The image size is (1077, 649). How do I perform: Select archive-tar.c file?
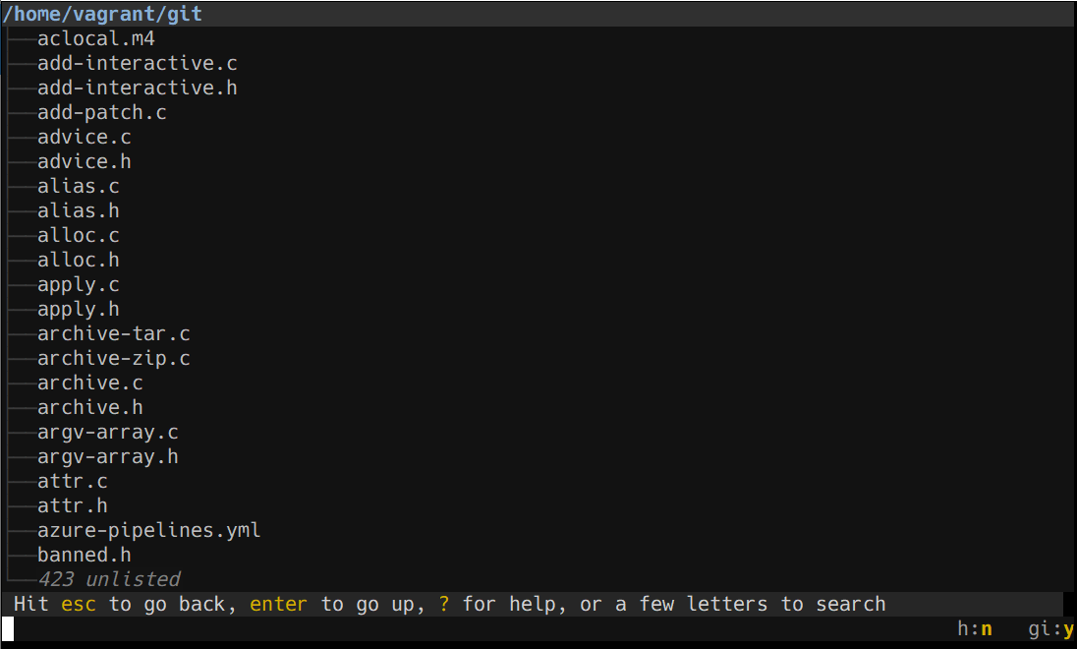pos(113,334)
